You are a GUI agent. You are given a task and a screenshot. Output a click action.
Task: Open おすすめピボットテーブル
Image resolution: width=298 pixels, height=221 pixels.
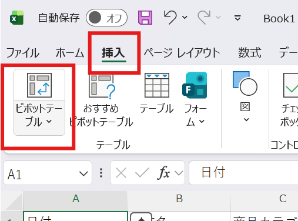(x=101, y=100)
